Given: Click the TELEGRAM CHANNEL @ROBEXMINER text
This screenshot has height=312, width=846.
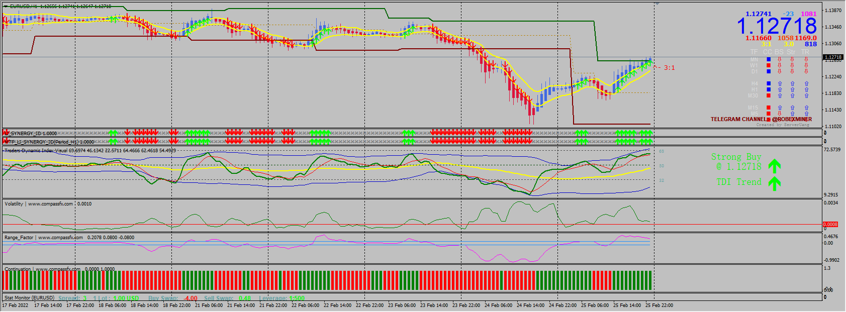Looking at the screenshot, I should [x=761, y=120].
